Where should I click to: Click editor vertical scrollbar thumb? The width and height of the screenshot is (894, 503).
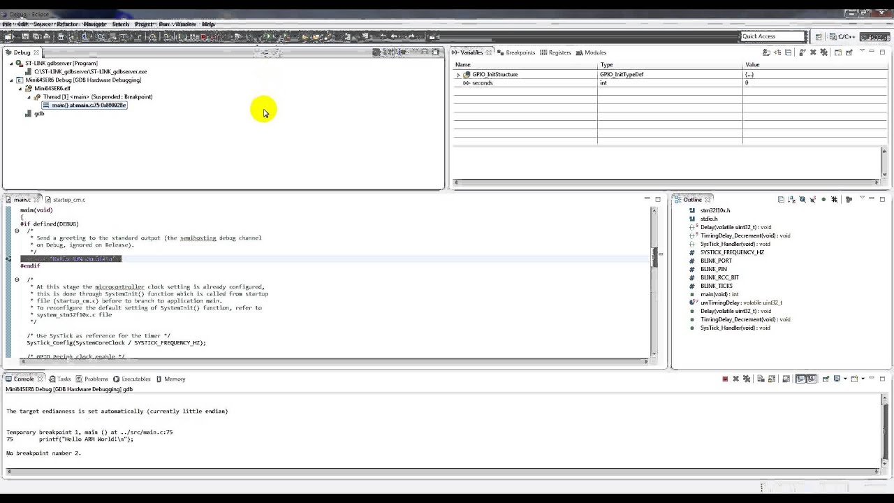coord(654,257)
